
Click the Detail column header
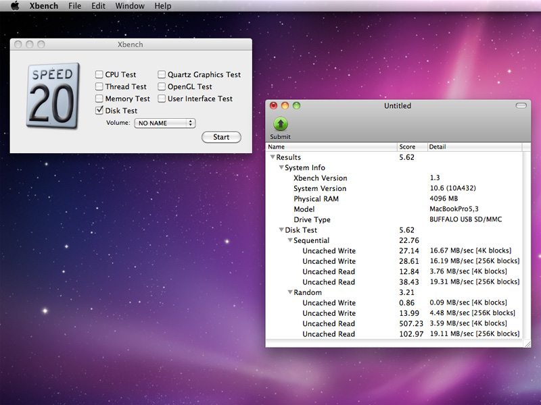pyautogui.click(x=475, y=146)
